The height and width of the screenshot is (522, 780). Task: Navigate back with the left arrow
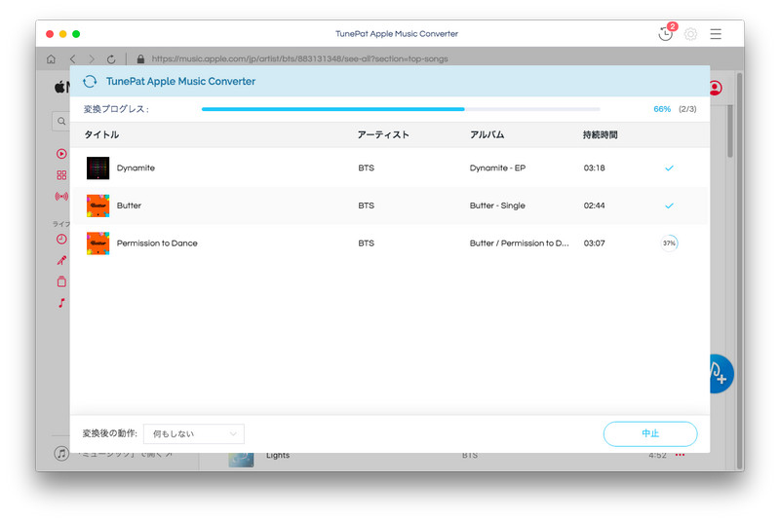click(x=72, y=59)
